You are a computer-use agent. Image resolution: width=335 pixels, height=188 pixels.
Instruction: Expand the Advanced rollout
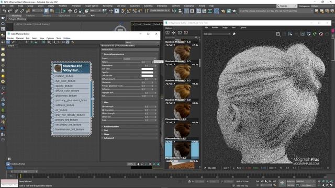130,138
